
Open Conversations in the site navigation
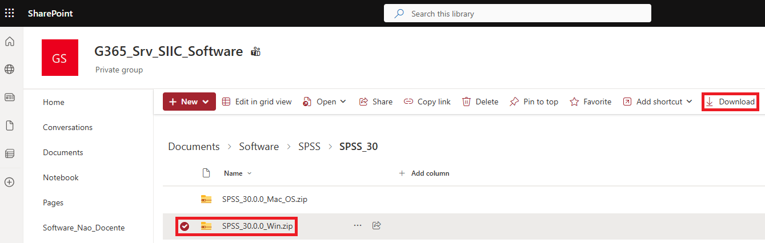coord(67,127)
